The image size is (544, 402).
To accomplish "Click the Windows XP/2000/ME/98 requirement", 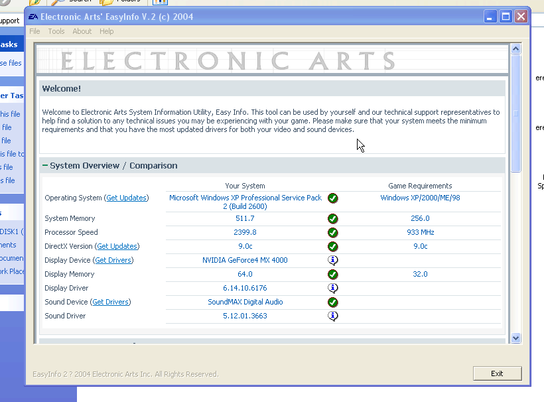I will click(x=420, y=198).
